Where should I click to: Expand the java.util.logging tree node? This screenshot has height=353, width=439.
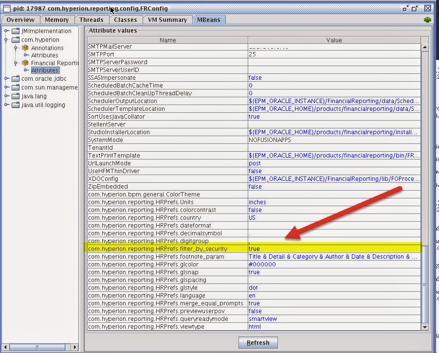coord(6,105)
